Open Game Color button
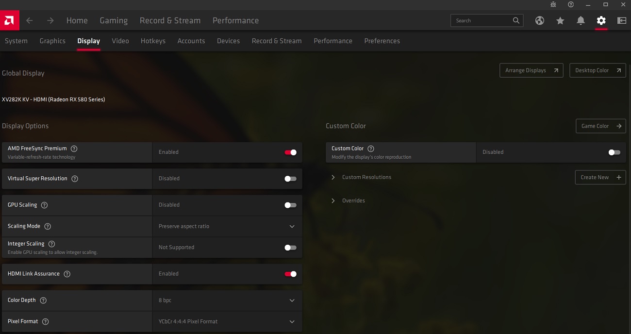Image resolution: width=631 pixels, height=334 pixels. (601, 126)
